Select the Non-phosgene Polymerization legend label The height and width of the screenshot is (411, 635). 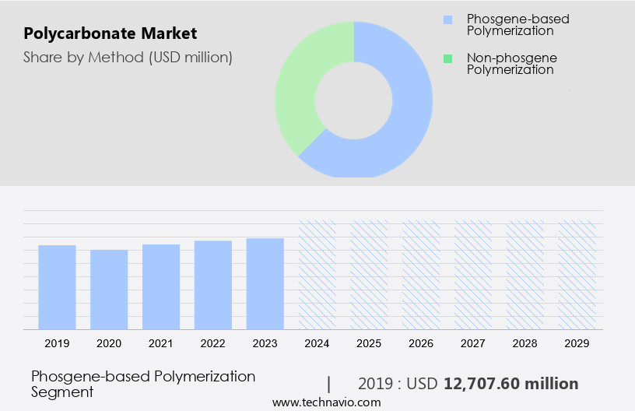[511, 64]
